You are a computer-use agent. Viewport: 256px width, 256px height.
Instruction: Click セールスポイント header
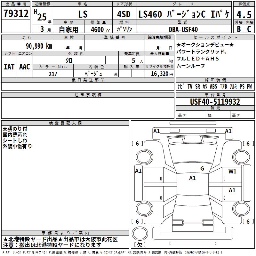pyautogui.click(x=215, y=37)
